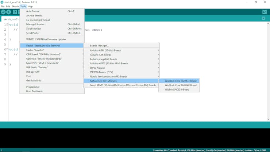Launch Serial Plotter from menu
The image size is (270, 152).
coord(52,33)
